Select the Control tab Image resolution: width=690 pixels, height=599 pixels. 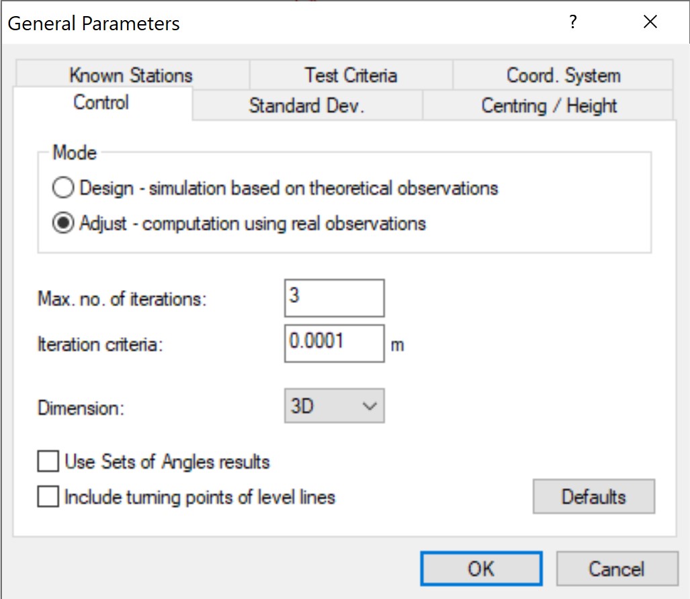101,103
